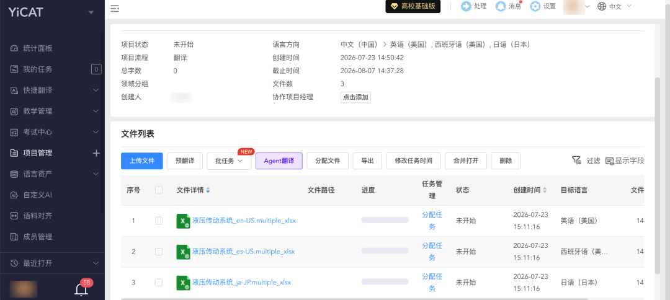Open file 液压传动系统_en-US.multiple_xlsx
Viewport: 670px width, 300px height.
pyautogui.click(x=244, y=221)
